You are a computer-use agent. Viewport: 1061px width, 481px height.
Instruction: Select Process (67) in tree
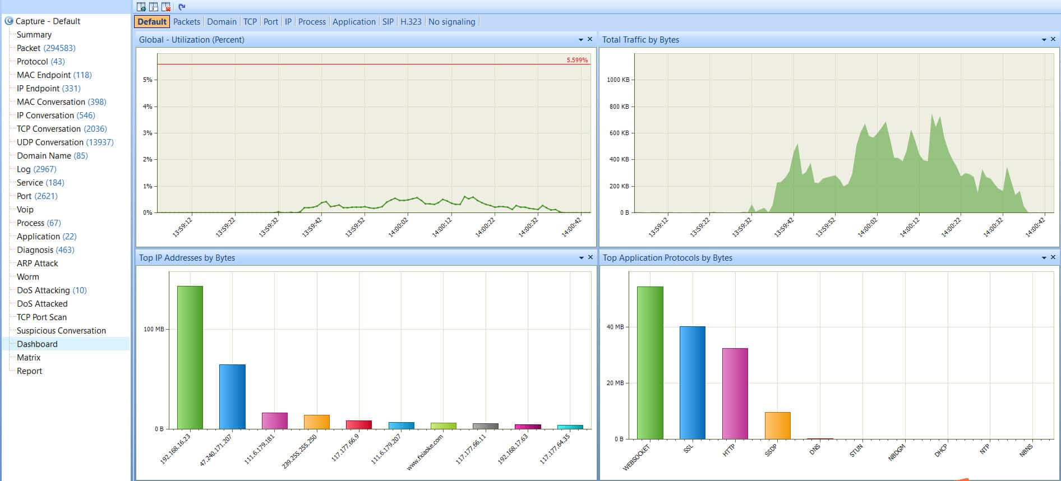(39, 223)
